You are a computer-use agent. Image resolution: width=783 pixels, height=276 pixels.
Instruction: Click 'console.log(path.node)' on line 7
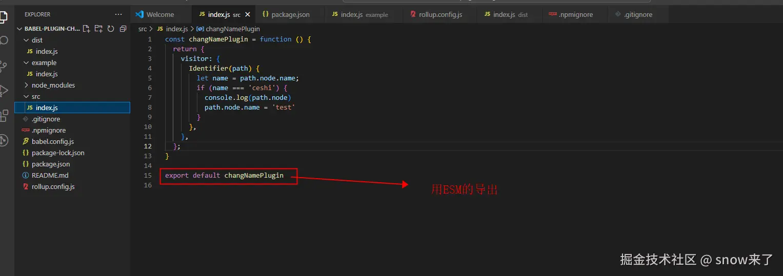[x=248, y=97]
